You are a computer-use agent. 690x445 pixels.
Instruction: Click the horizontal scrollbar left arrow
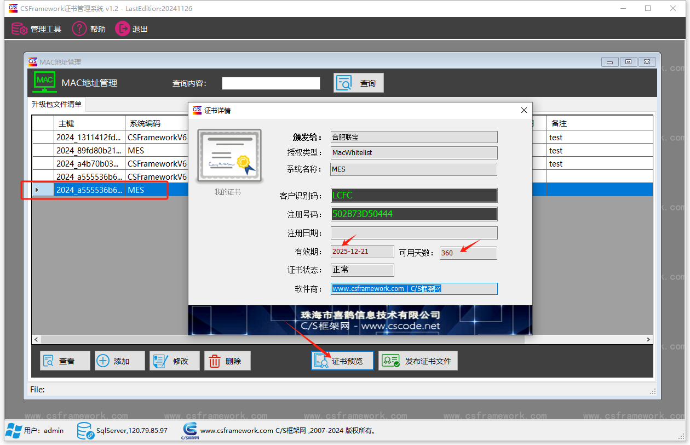pyautogui.click(x=37, y=340)
